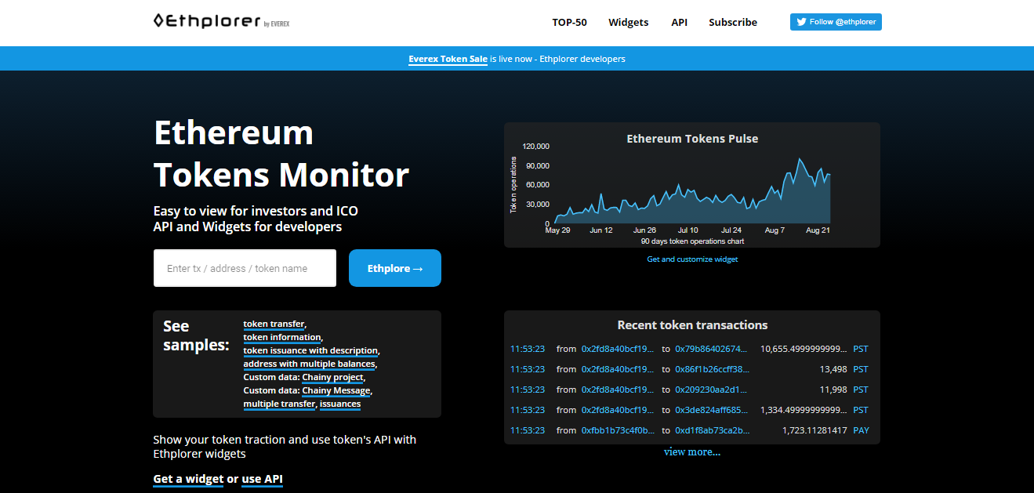
Task: Click the Ethplorer logo in the header
Action: [222, 21]
